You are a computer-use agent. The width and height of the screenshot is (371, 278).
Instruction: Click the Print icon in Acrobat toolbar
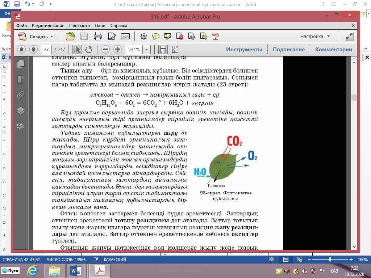97,36
